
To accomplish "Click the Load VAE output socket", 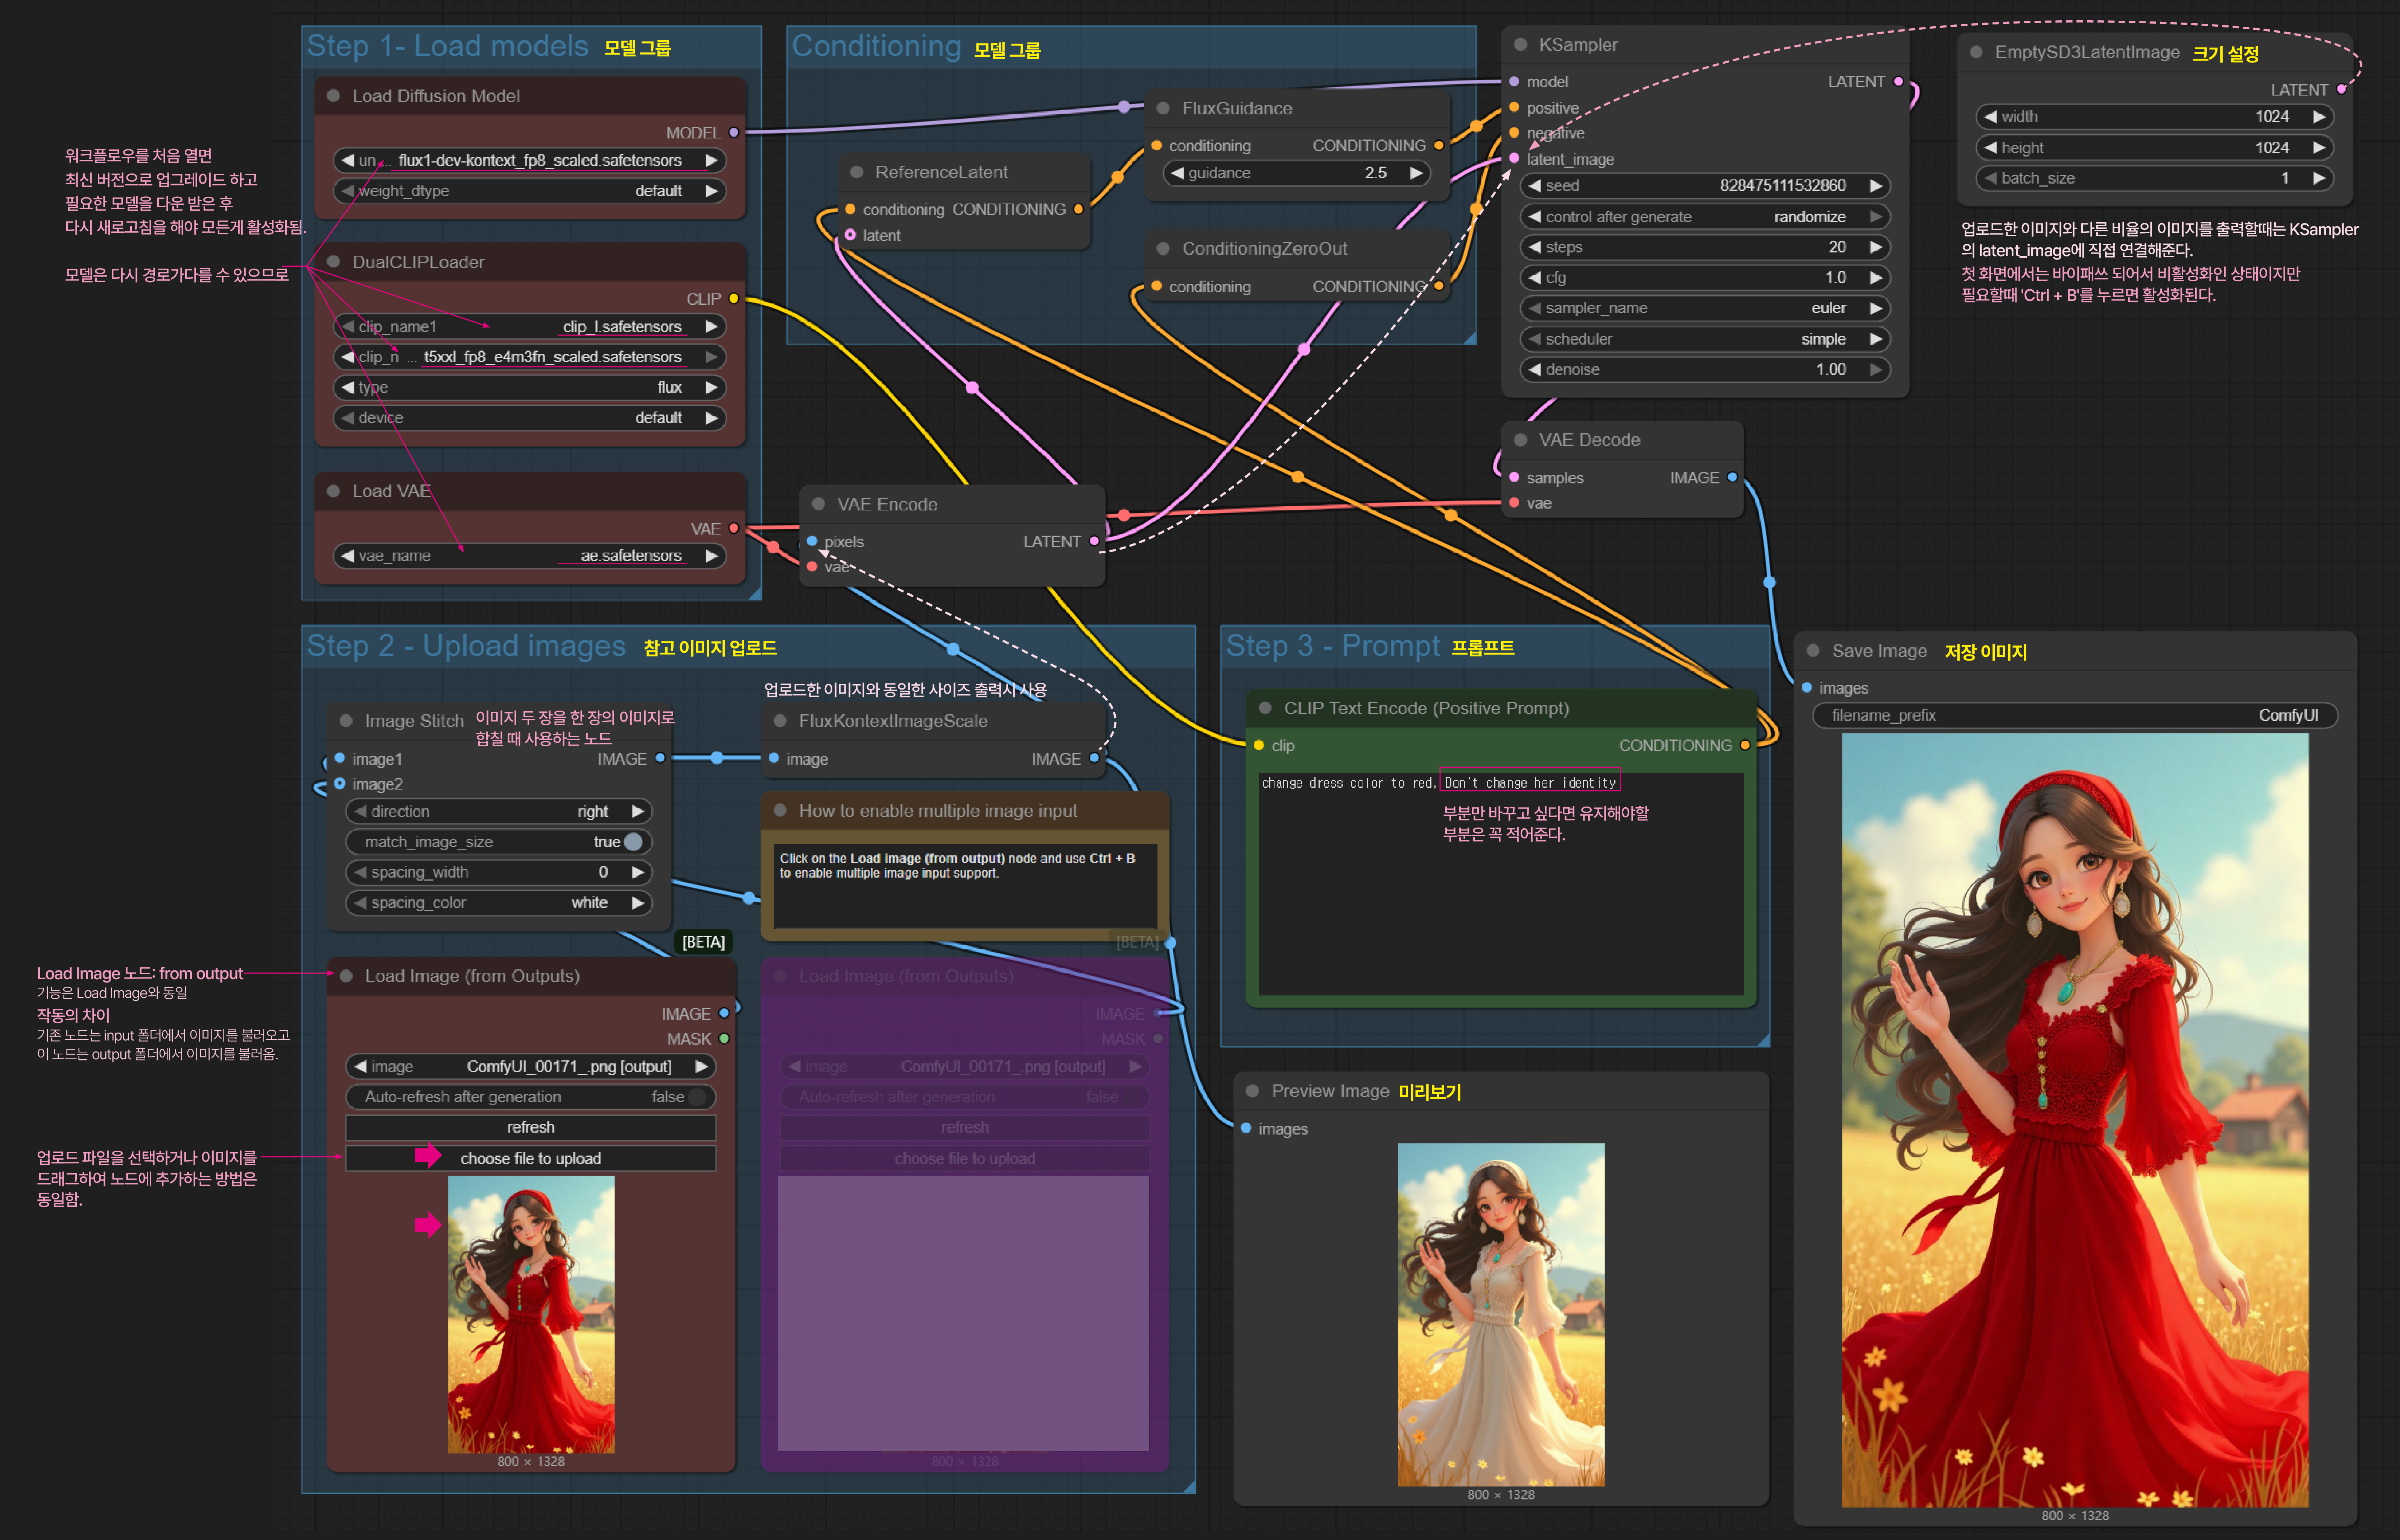I will 734,529.
